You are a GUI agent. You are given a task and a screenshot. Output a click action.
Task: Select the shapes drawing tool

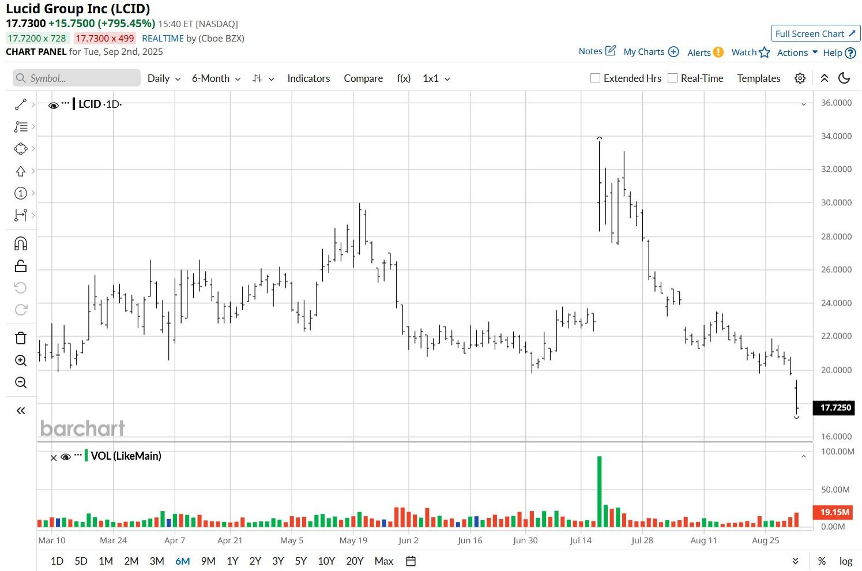(21, 149)
